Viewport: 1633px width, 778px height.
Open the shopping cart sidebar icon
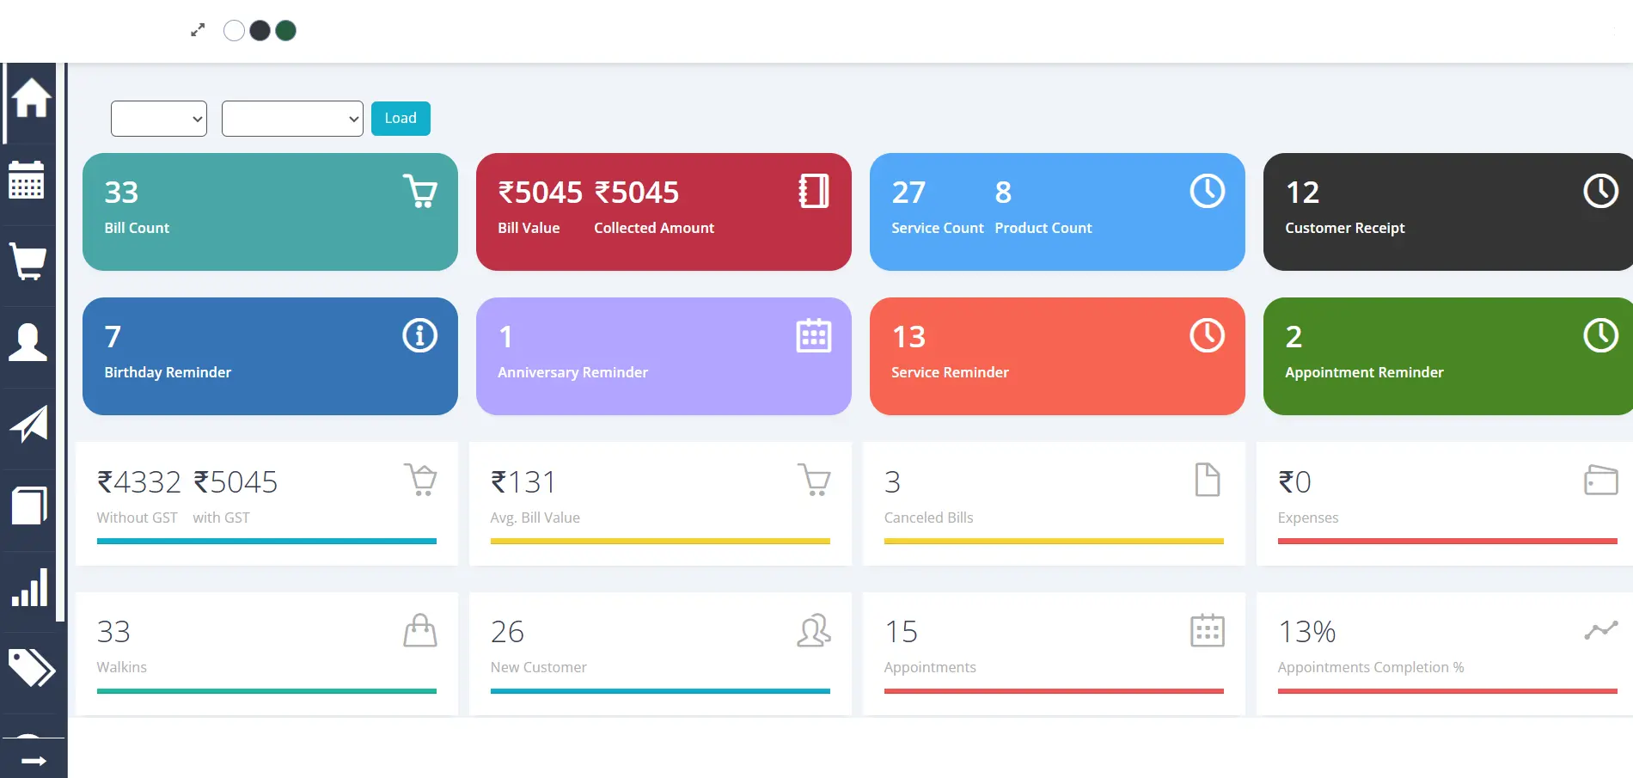coord(28,260)
